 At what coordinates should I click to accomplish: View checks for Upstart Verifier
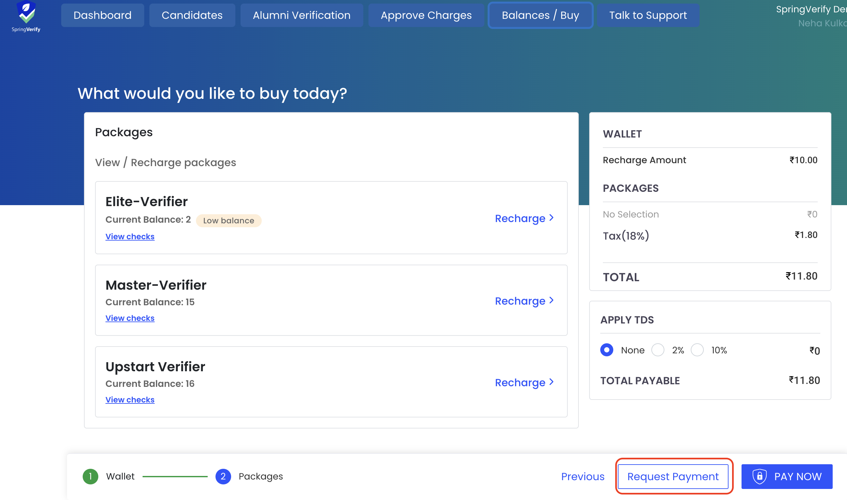click(130, 400)
